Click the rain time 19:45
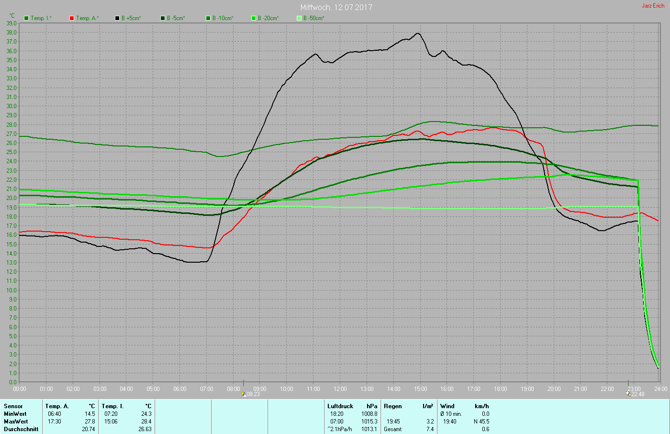This screenshot has width=670, height=434. click(393, 422)
